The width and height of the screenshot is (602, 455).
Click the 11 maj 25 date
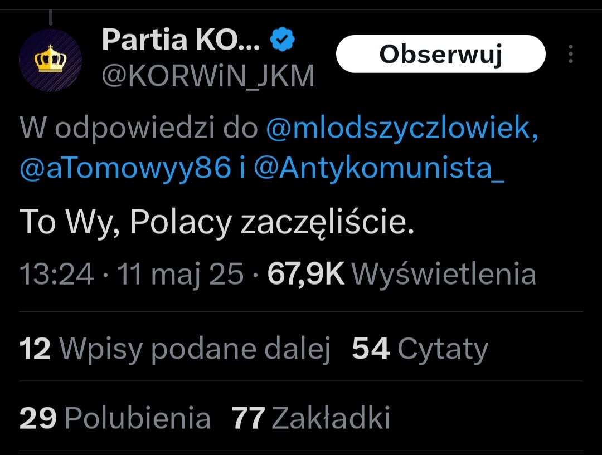(x=181, y=274)
